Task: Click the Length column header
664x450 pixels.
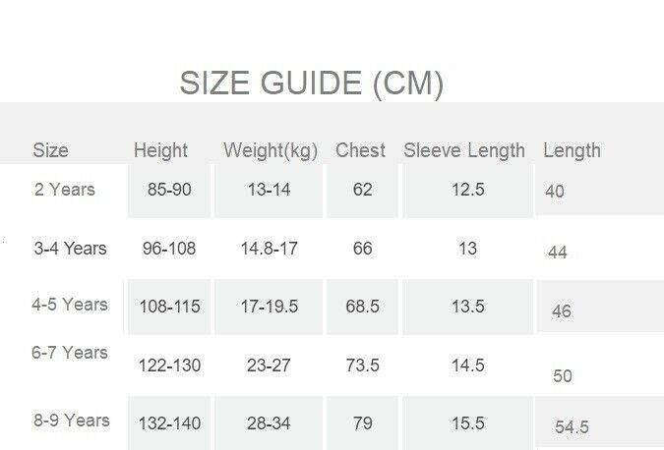Action: [572, 150]
